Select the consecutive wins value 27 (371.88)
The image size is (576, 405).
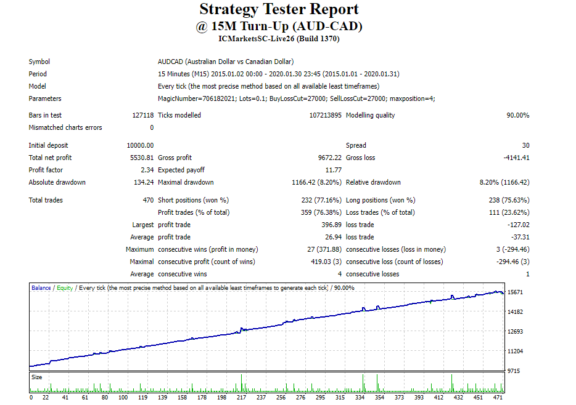tap(324, 249)
